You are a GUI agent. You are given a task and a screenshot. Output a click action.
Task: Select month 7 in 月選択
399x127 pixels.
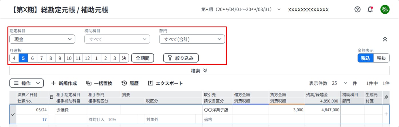point(41,58)
